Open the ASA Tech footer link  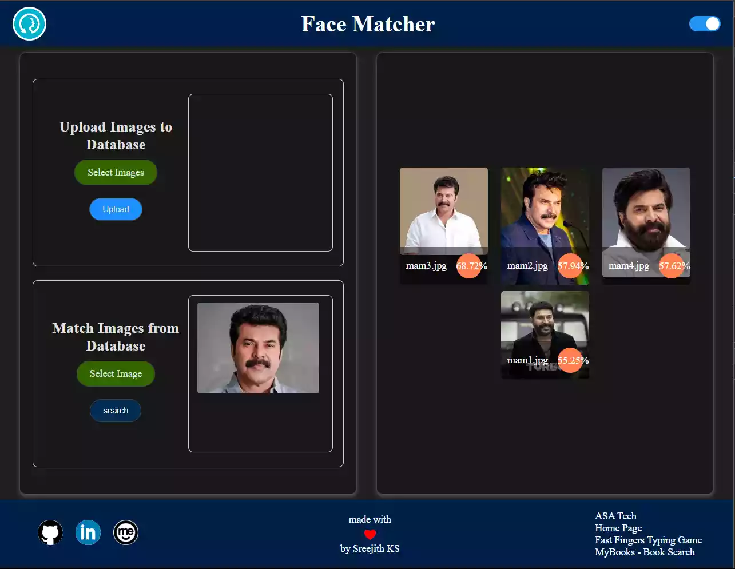(615, 516)
